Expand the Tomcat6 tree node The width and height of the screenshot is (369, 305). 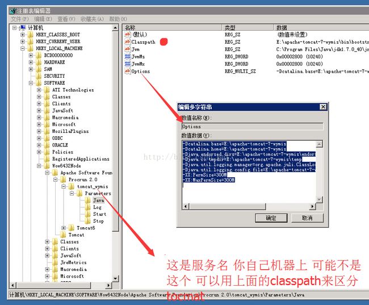click(64, 228)
